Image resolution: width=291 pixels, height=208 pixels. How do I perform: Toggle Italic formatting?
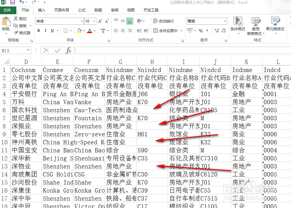(x=46, y=31)
